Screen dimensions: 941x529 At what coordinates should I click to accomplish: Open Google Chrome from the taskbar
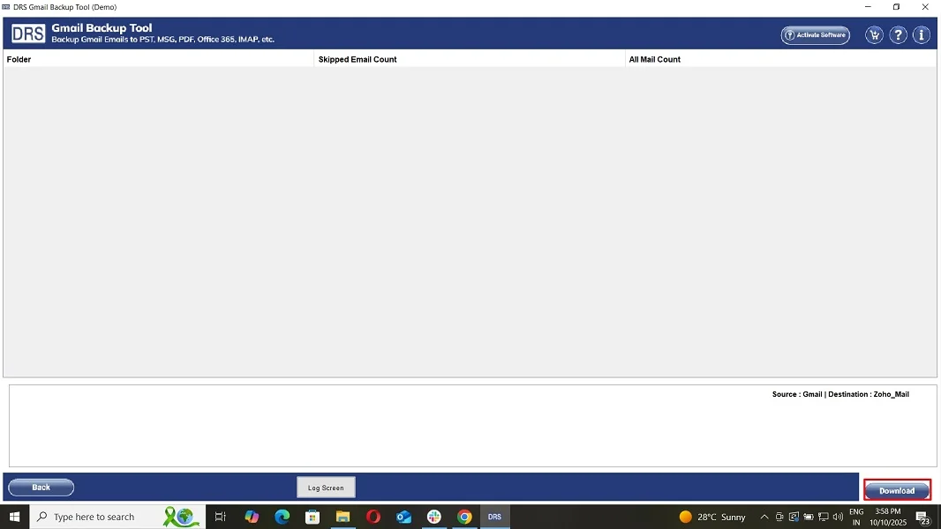(x=464, y=517)
